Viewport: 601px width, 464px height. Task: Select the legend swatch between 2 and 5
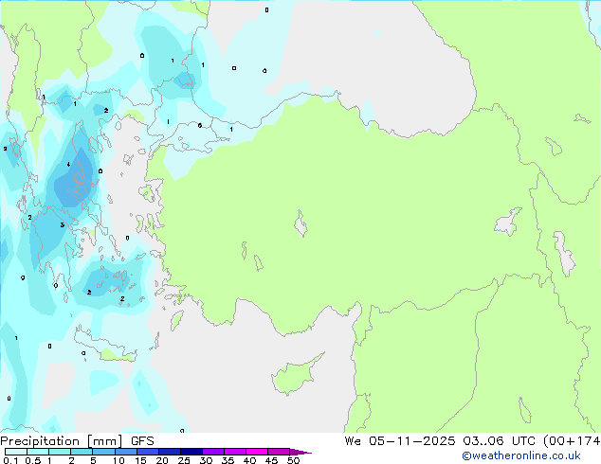click(x=82, y=452)
